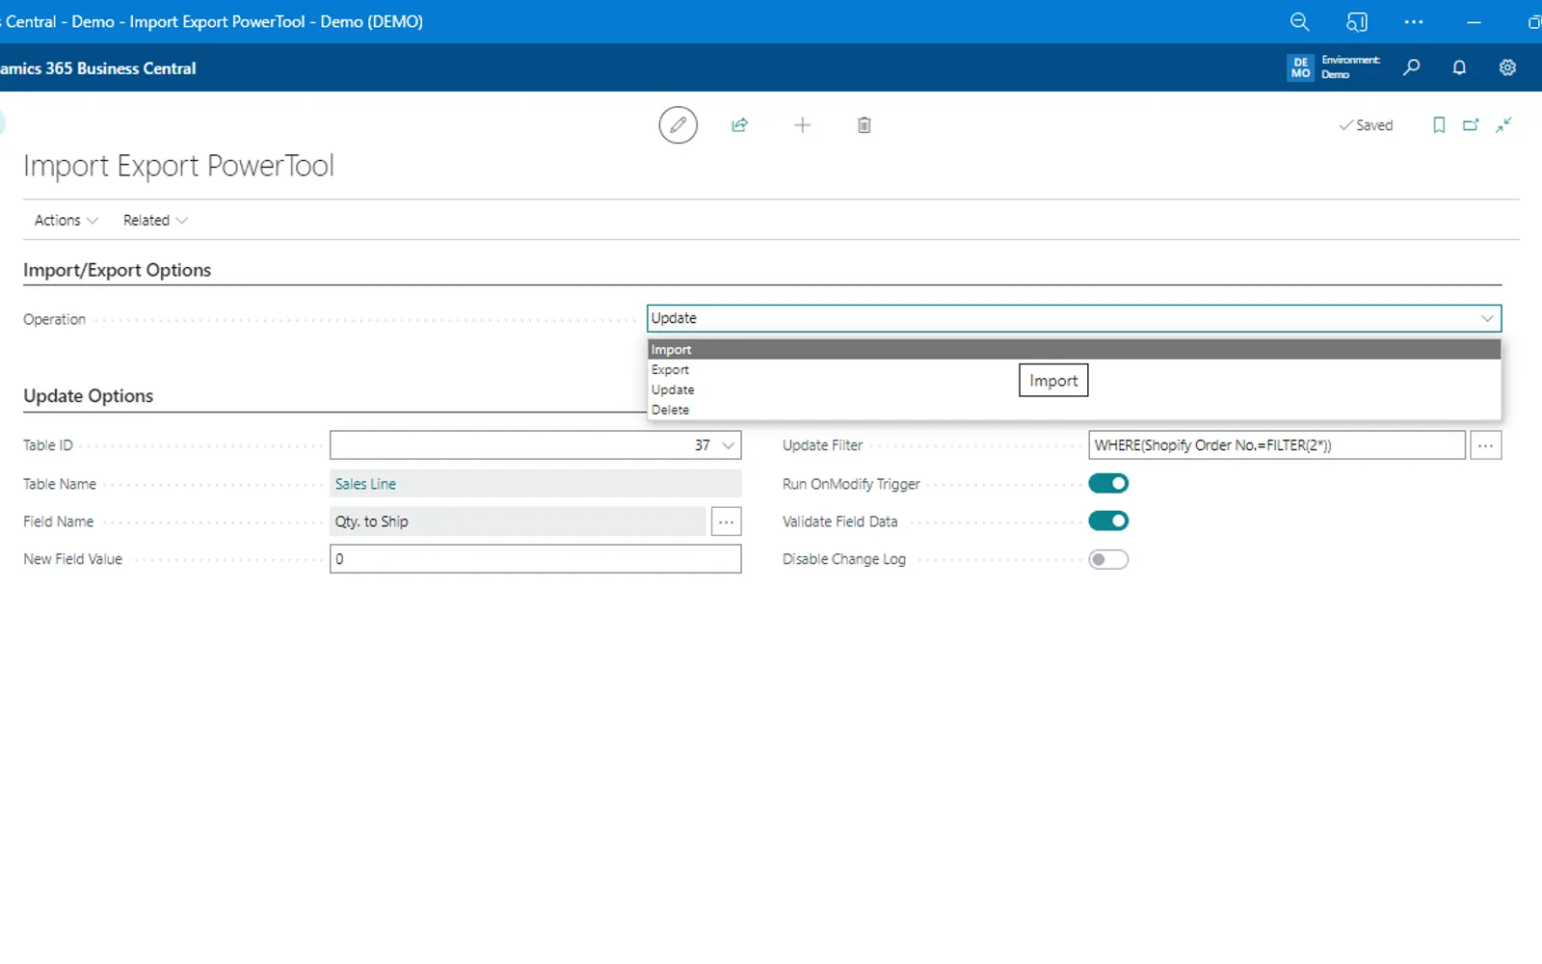Click the Update Filter text field
1542x964 pixels.
1277,445
